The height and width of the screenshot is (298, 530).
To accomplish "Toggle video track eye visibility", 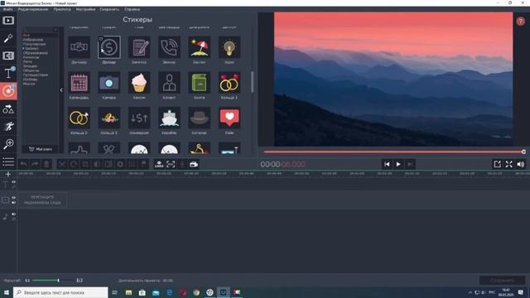I will [x=14, y=197].
